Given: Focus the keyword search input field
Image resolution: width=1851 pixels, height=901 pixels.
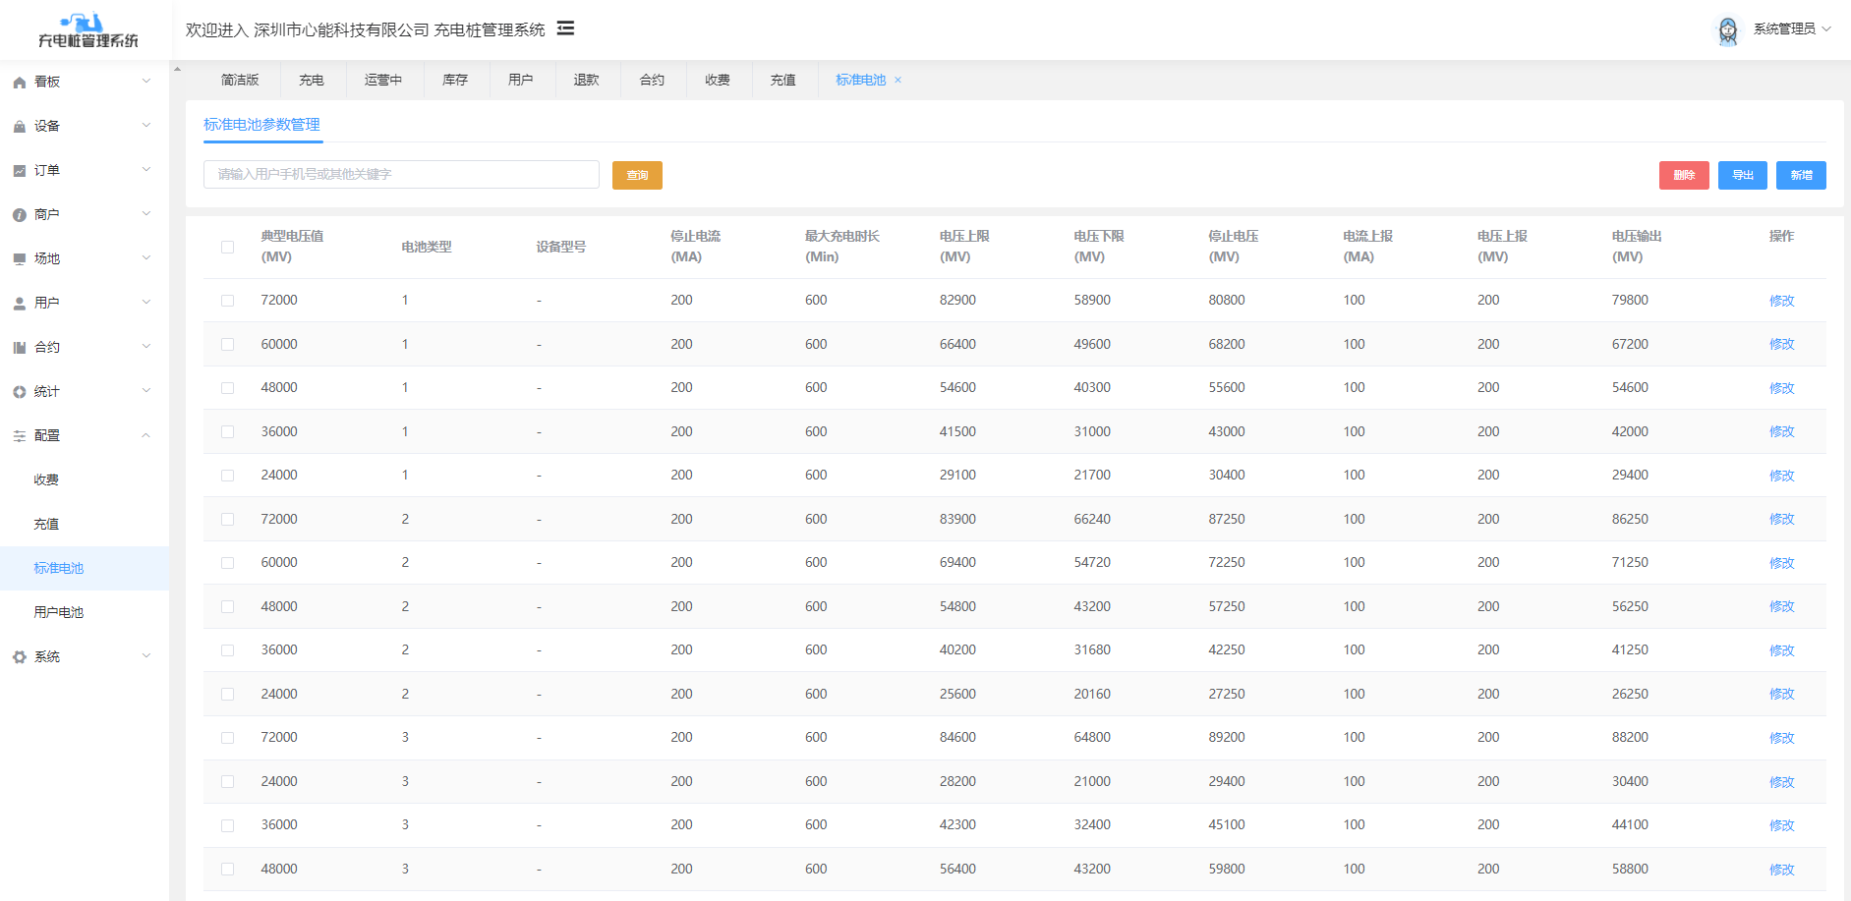Looking at the screenshot, I should 401,174.
